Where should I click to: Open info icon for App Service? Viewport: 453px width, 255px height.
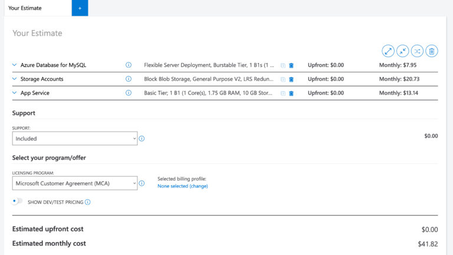pos(129,93)
